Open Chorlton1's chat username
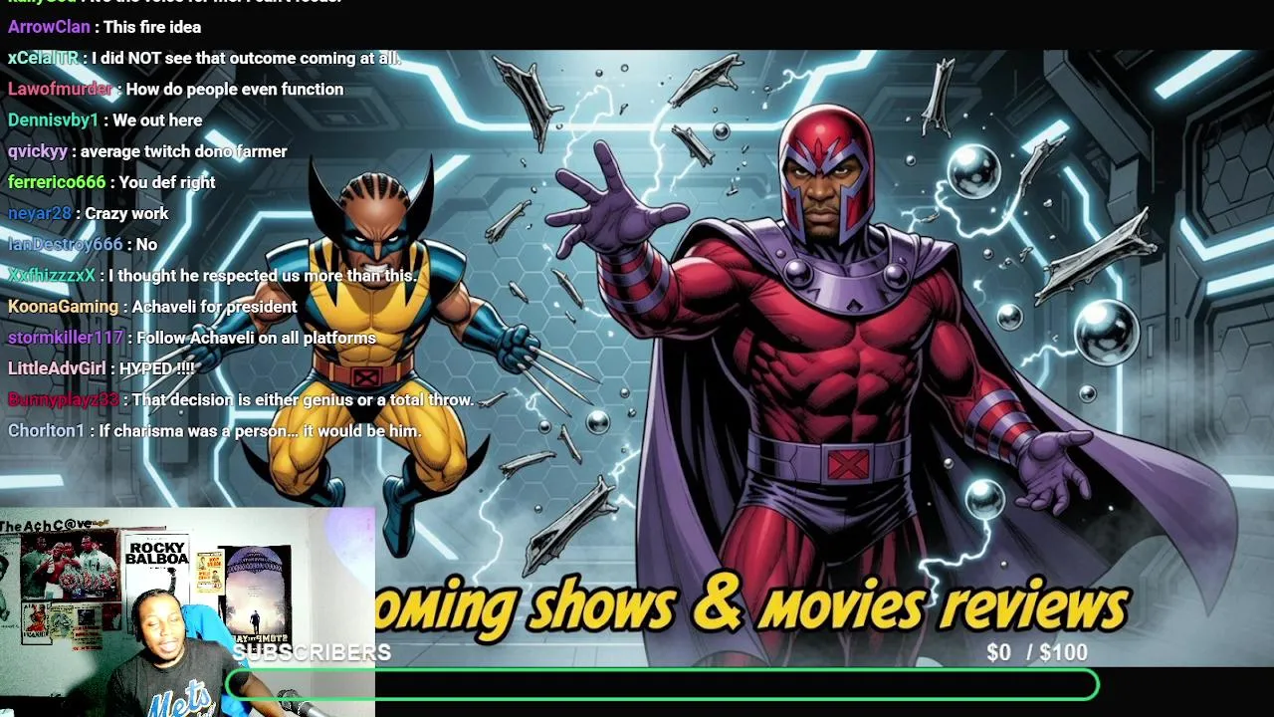Viewport: 1274px width, 717px height. click(47, 430)
